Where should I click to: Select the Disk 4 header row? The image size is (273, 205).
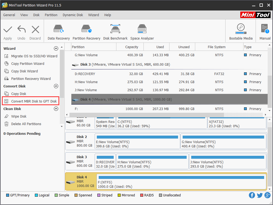click(x=169, y=99)
